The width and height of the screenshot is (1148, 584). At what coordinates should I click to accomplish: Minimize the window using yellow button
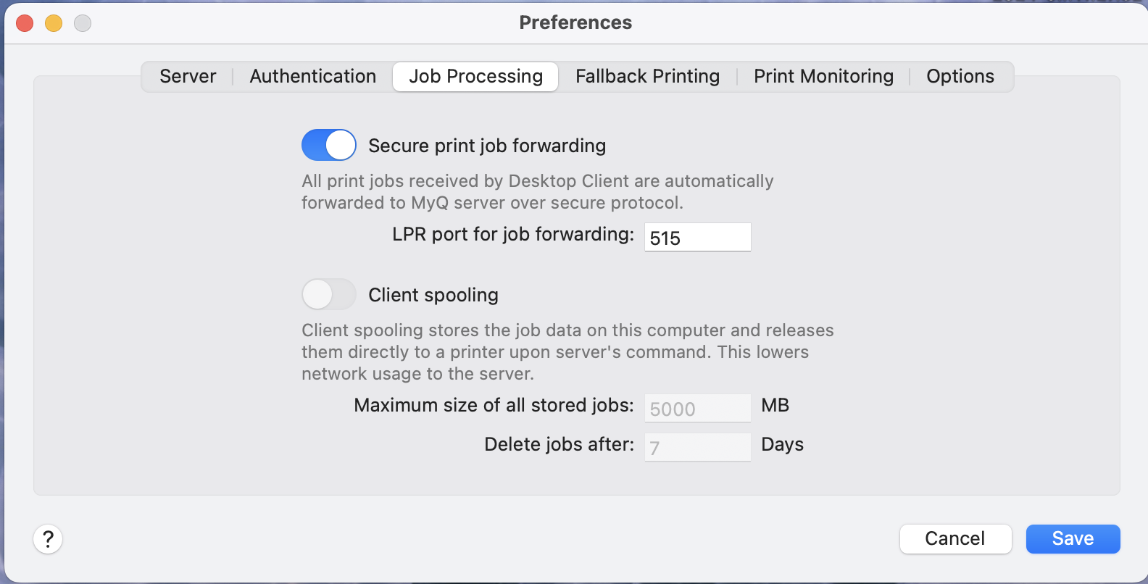click(x=54, y=23)
